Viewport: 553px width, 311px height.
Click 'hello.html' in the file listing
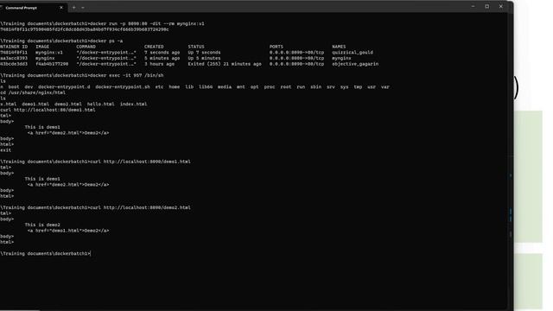coord(100,104)
